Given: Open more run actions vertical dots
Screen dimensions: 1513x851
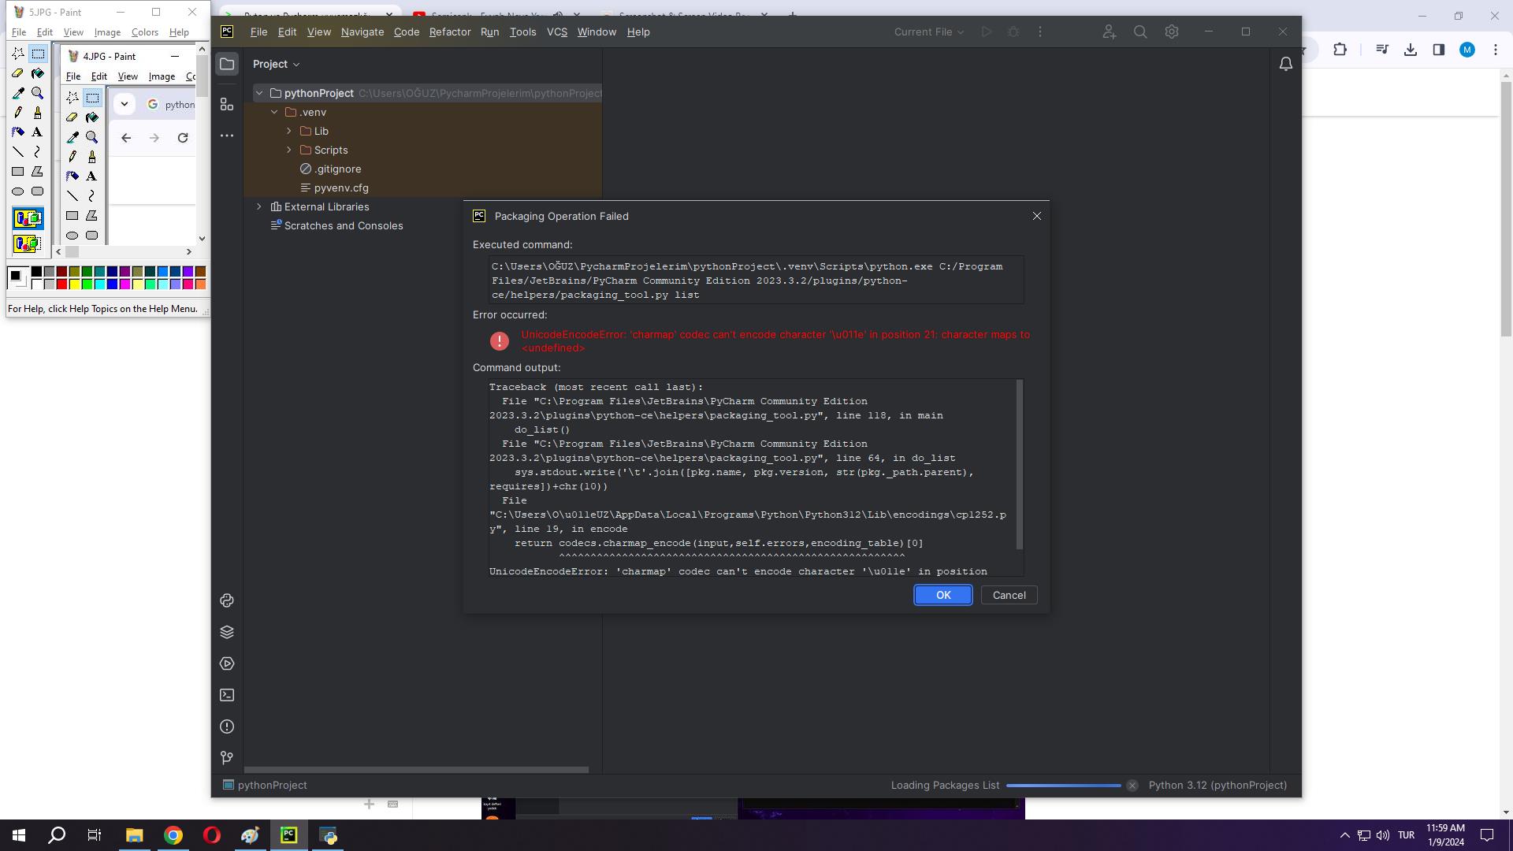Looking at the screenshot, I should click(x=1040, y=32).
